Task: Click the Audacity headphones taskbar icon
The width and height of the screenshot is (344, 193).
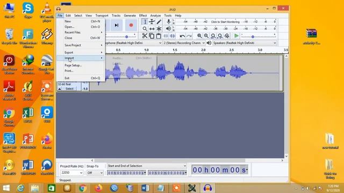Action: (x=207, y=188)
